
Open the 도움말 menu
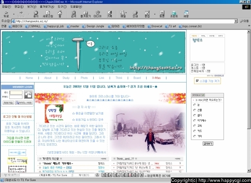coord(76,7)
